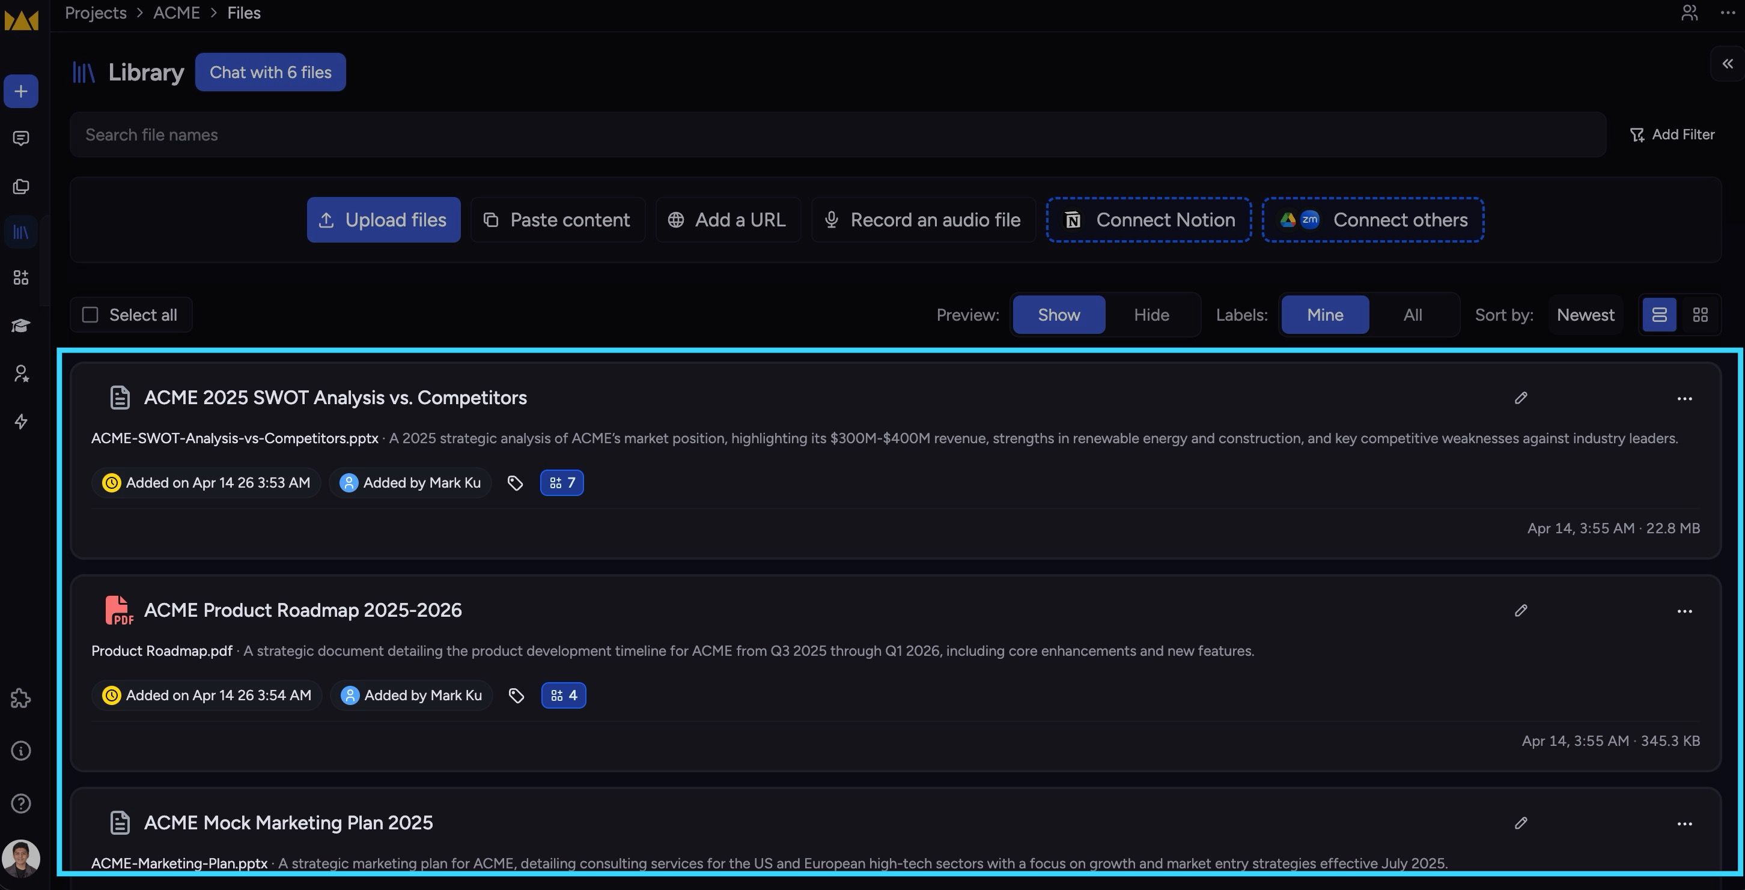Click Files in breadcrumb
Image resolution: width=1745 pixels, height=890 pixels.
pos(244,13)
